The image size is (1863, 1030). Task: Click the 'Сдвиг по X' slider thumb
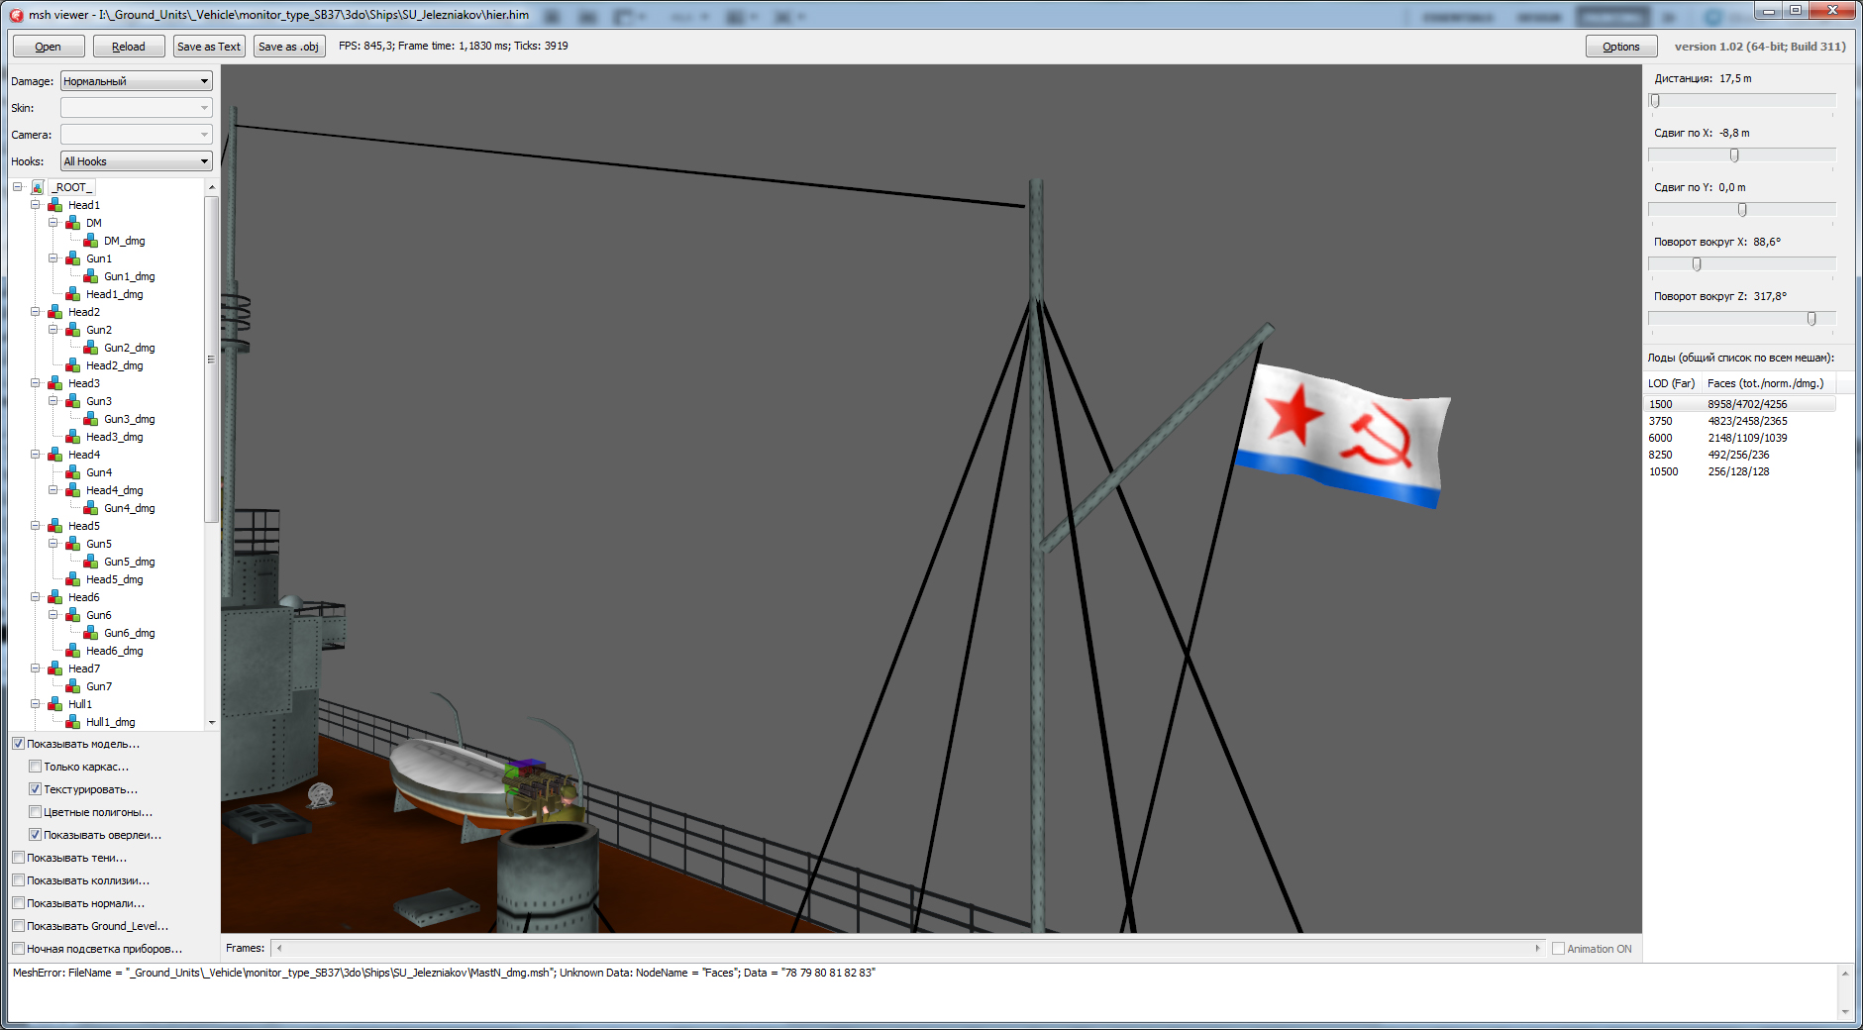(1734, 155)
